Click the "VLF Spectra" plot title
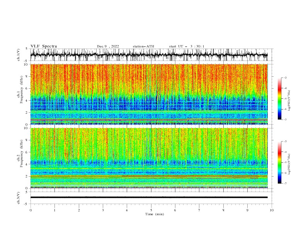306x236 pixels. tap(44, 46)
